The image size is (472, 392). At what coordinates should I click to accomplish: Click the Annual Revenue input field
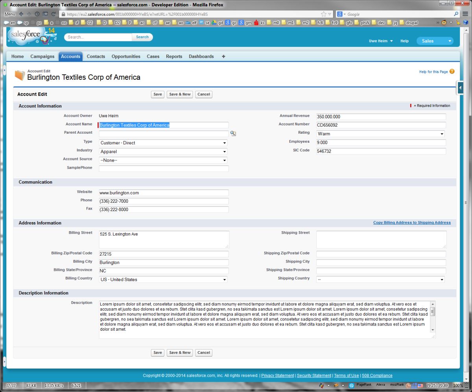(381, 117)
